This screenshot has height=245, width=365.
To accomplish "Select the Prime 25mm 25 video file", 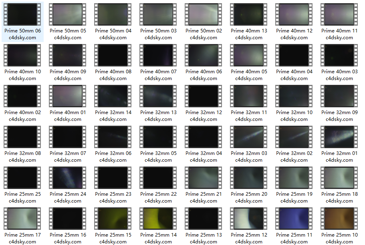I will pyautogui.click(x=22, y=177).
